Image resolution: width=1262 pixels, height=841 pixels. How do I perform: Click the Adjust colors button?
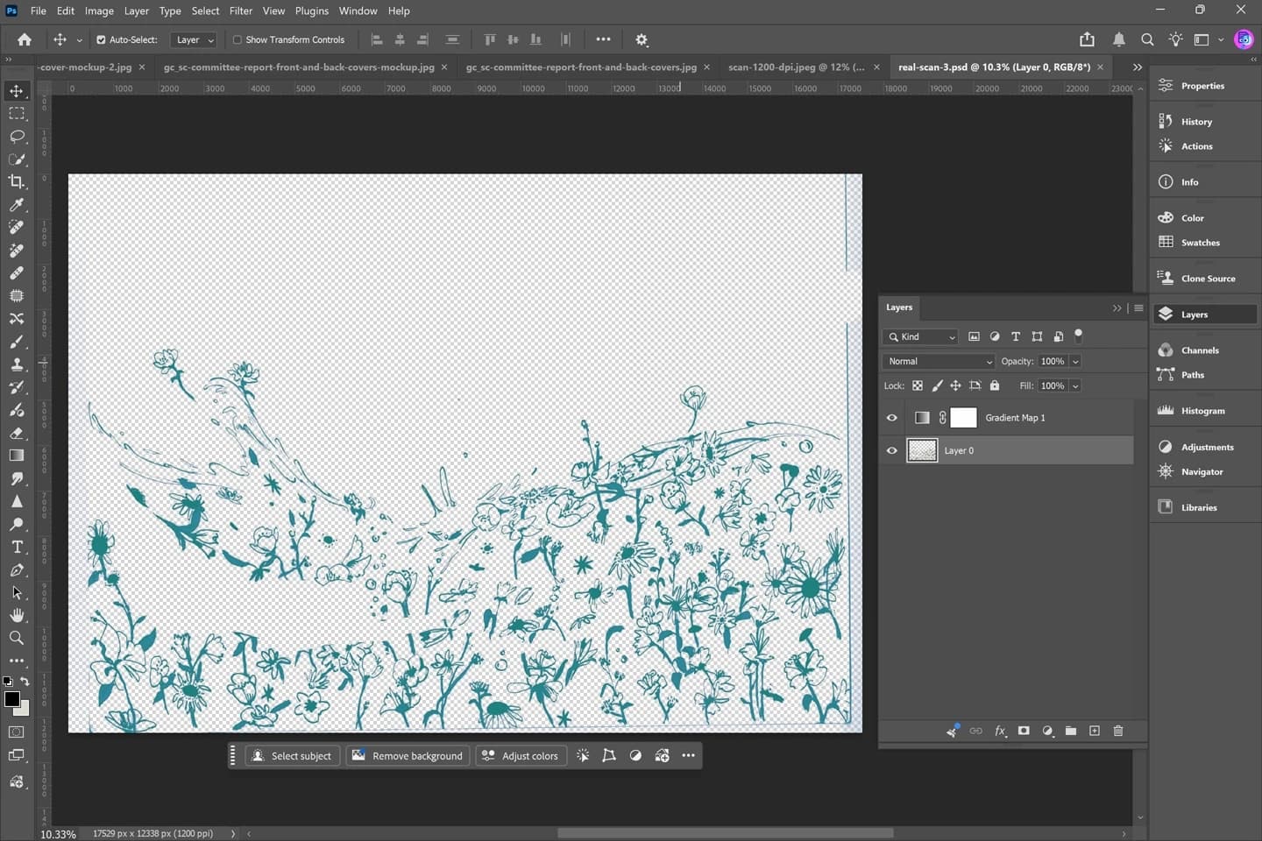pyautogui.click(x=521, y=756)
